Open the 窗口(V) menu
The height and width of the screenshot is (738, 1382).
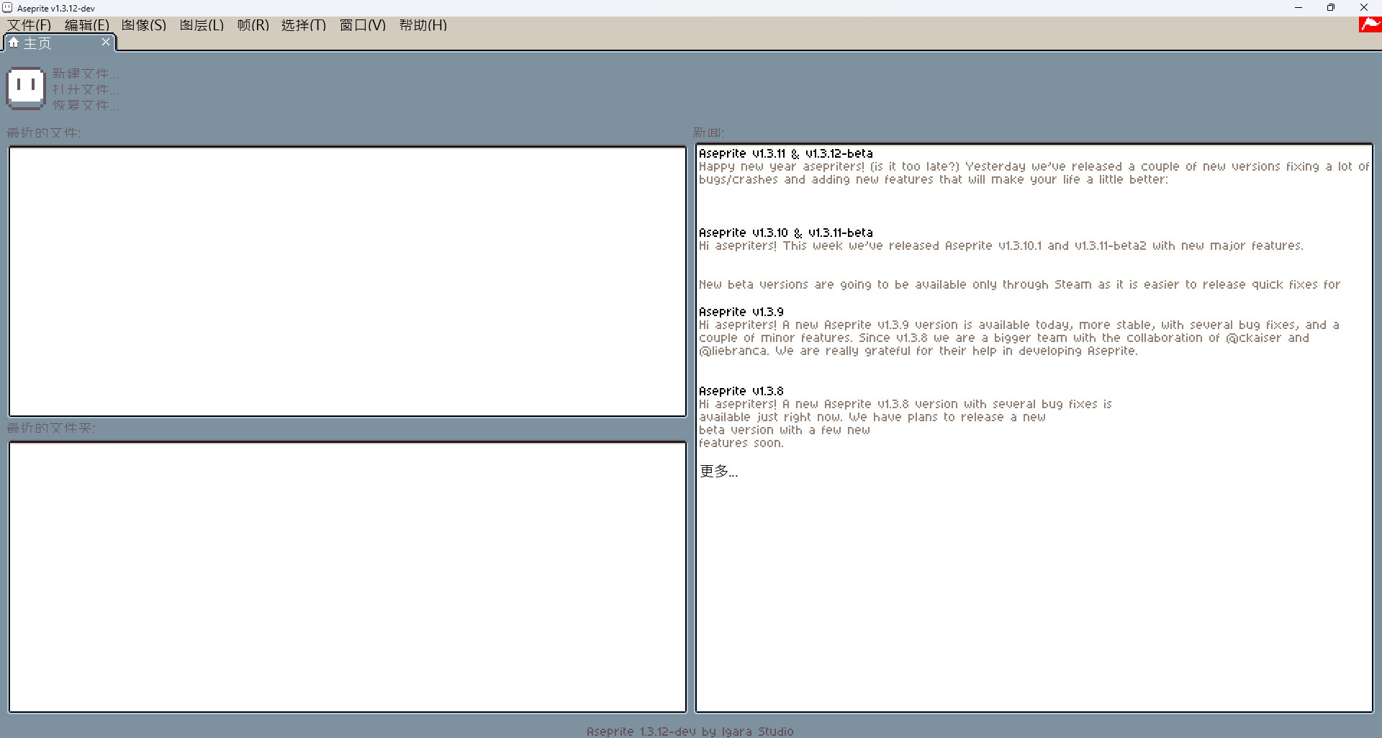(362, 25)
